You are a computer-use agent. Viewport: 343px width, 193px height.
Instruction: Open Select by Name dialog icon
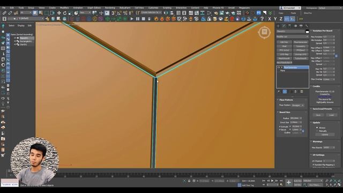(x=41, y=13)
